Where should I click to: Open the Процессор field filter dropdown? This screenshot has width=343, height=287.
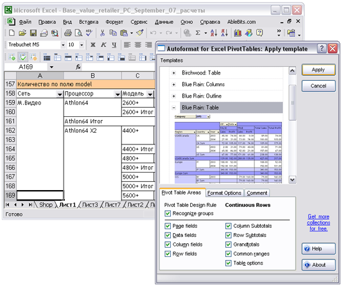tap(117, 94)
